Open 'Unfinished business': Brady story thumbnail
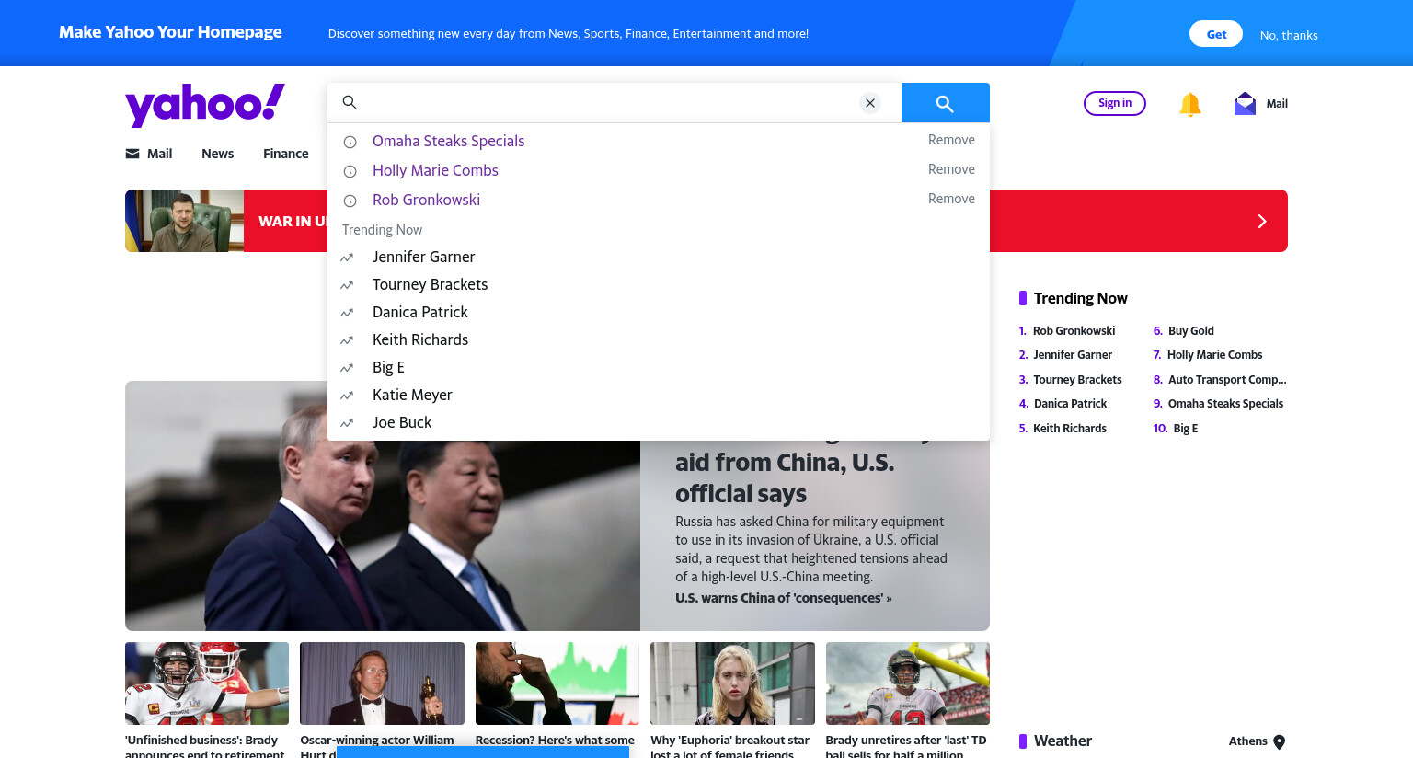Screen dimensions: 1413x758 coord(207,683)
